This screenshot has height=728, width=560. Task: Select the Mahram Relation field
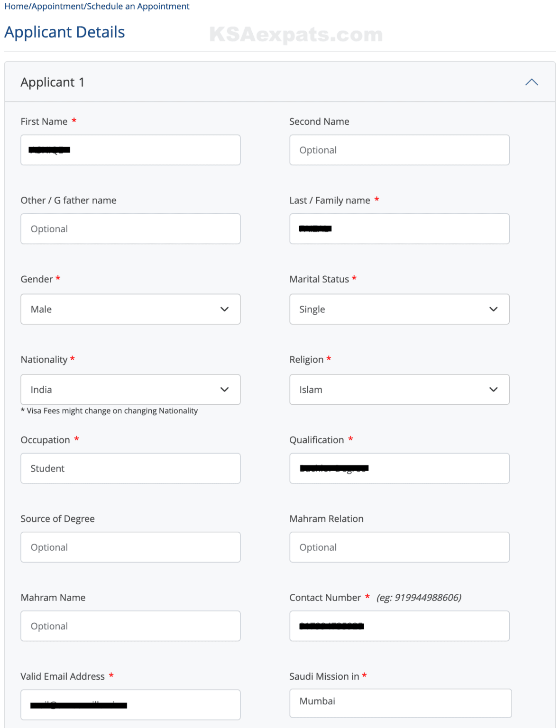(x=399, y=546)
